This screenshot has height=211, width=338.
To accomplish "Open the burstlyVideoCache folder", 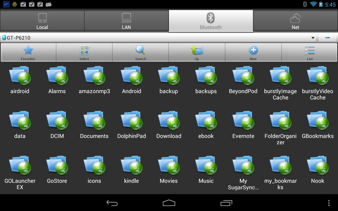I will (318, 83).
